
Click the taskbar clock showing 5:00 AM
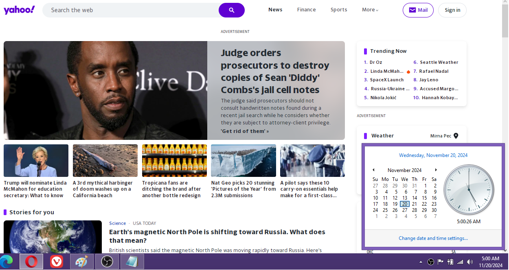click(x=490, y=261)
